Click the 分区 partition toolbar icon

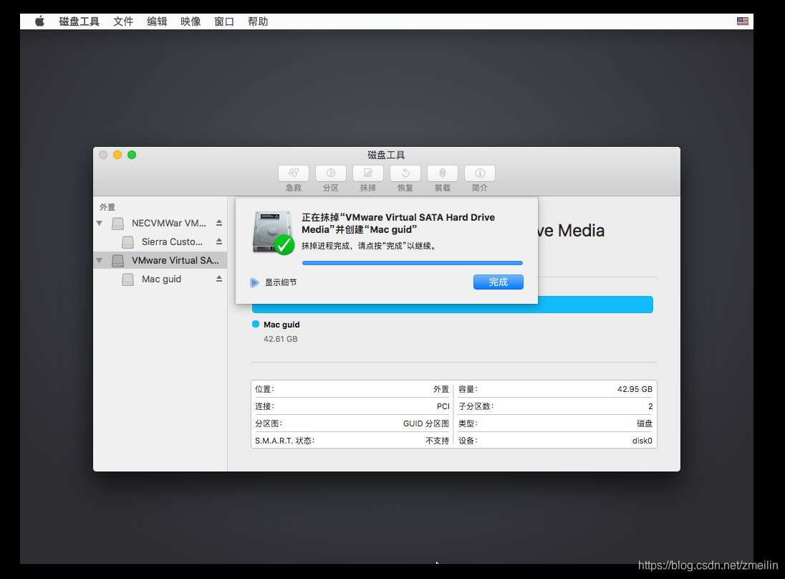pos(330,173)
